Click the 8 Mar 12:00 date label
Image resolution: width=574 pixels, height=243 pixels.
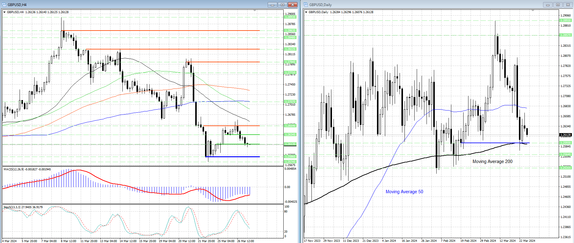tap(69, 241)
